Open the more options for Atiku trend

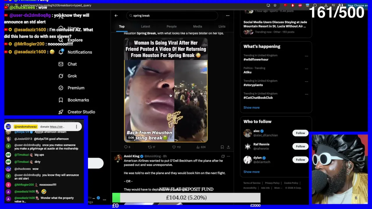tap(306, 69)
